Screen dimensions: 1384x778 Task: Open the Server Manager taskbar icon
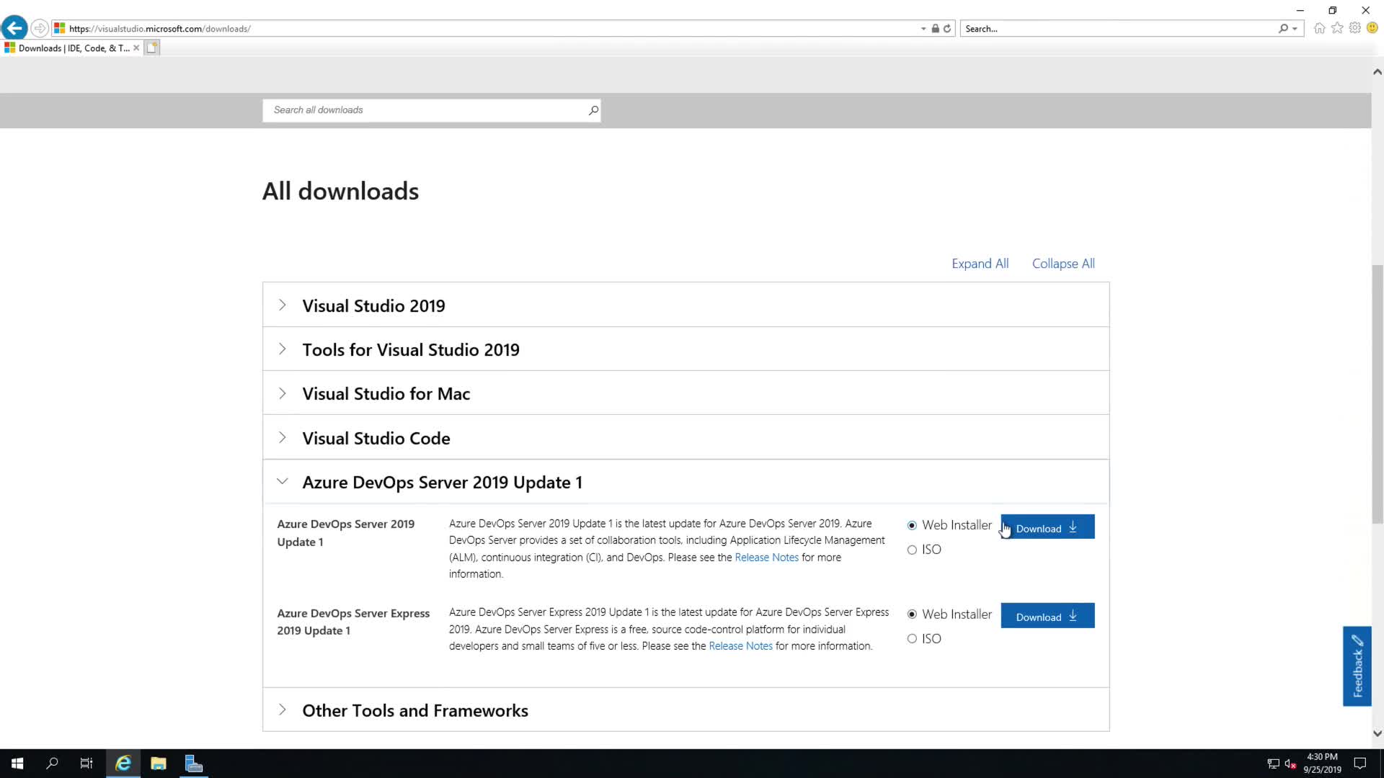tap(193, 764)
